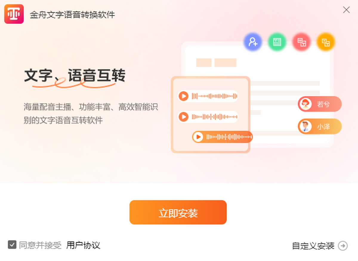Viewport: 358px width, 261px height.
Task: Click the 文字、语音互转 headline
Action: click(x=75, y=76)
